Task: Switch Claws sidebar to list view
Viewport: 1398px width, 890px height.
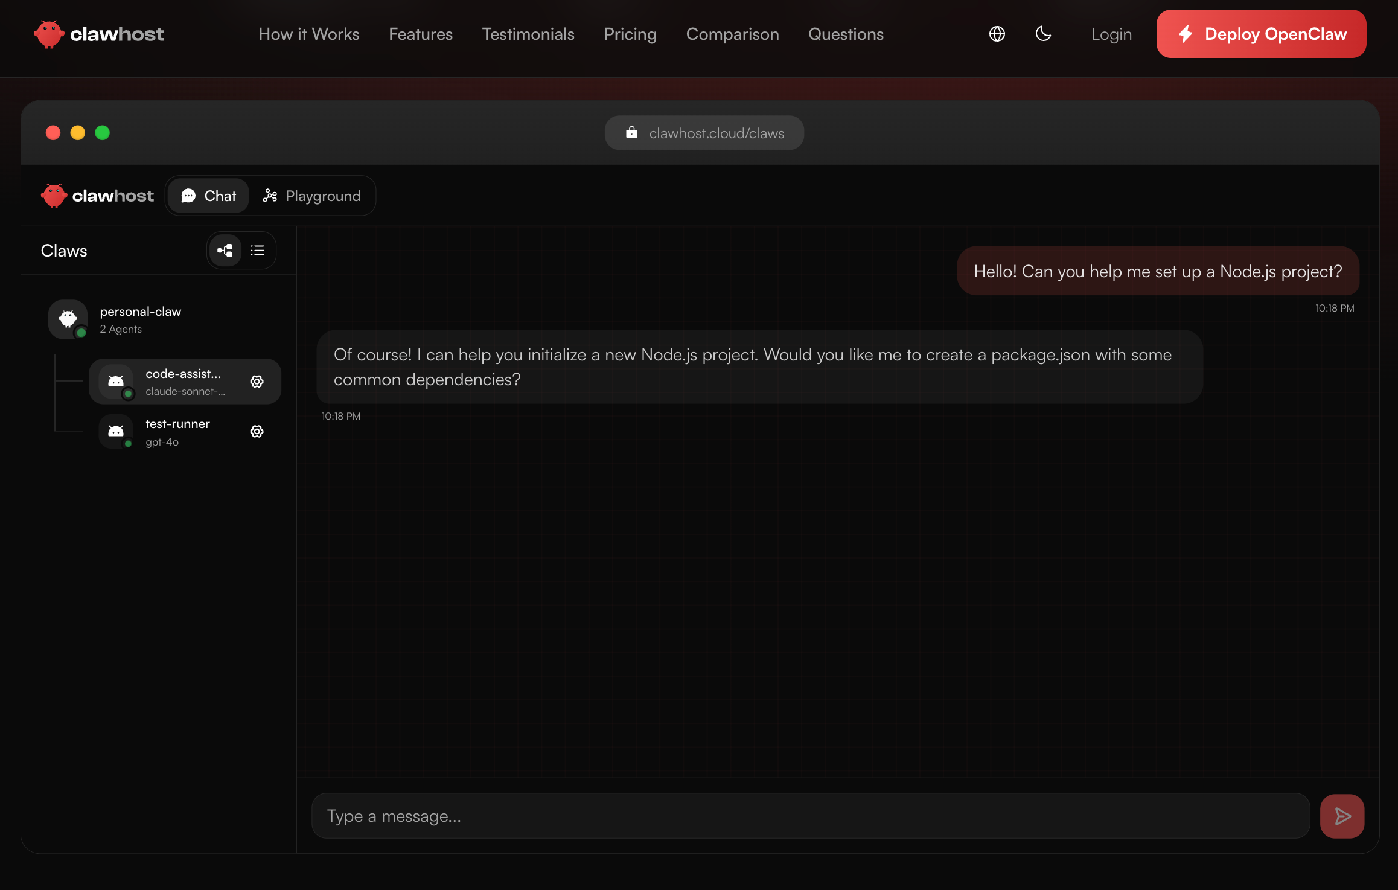Action: point(258,251)
